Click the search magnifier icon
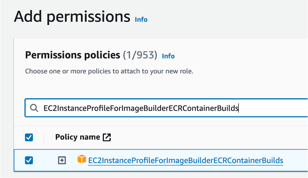This screenshot has height=178, width=308. [33, 108]
